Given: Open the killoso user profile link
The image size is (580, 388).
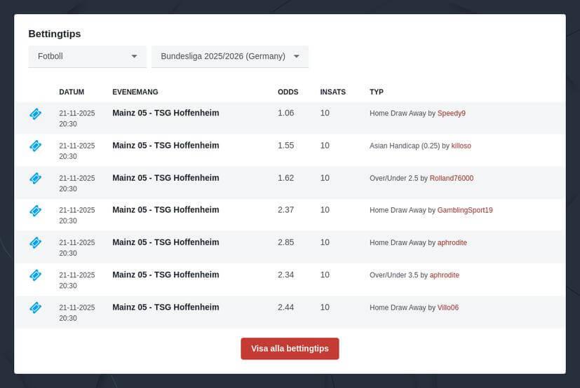Looking at the screenshot, I should pyautogui.click(x=461, y=146).
